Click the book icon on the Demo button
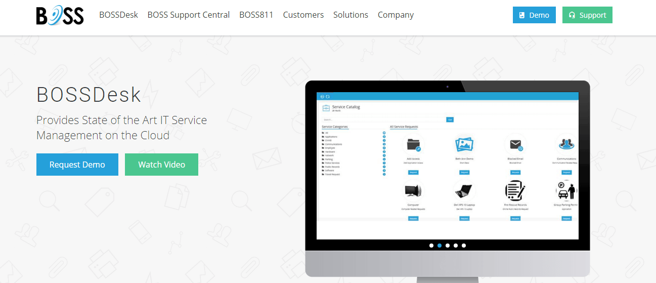 (x=522, y=15)
